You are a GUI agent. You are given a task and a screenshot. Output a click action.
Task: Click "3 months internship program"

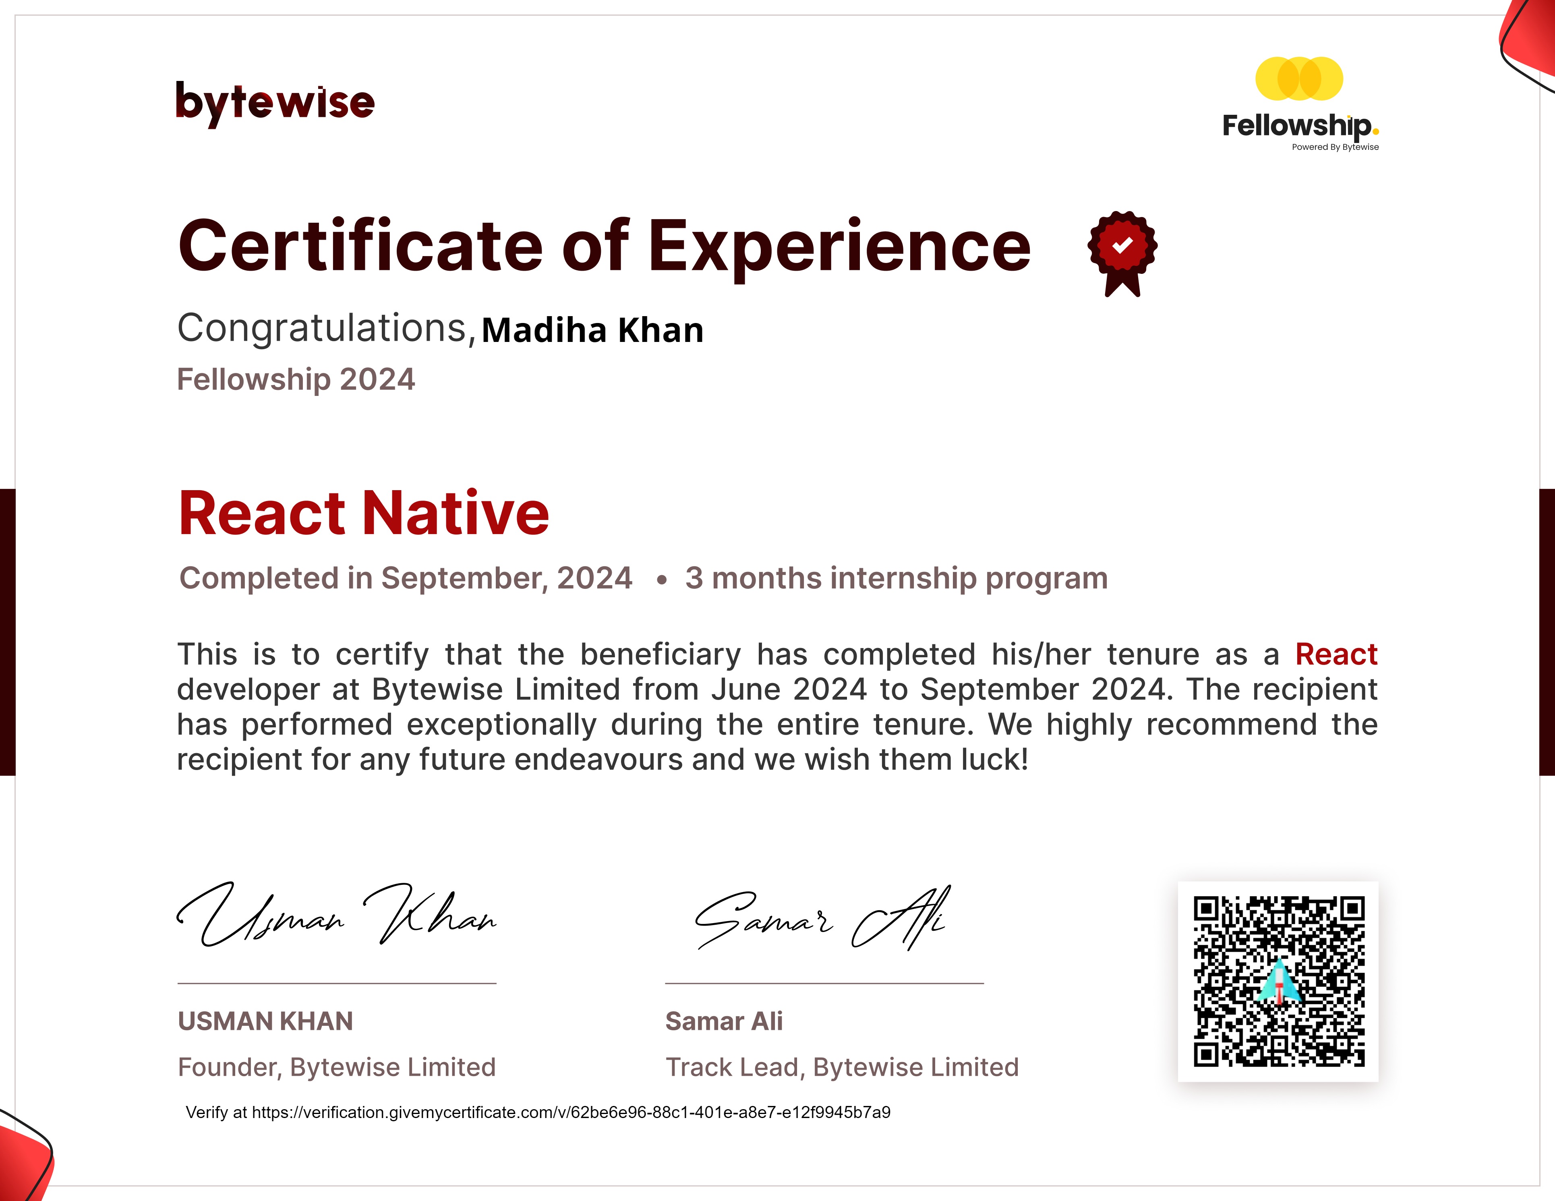point(897,578)
